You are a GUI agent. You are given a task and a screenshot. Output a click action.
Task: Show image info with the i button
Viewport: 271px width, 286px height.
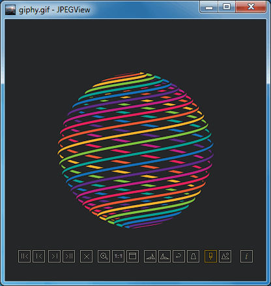coord(246,256)
